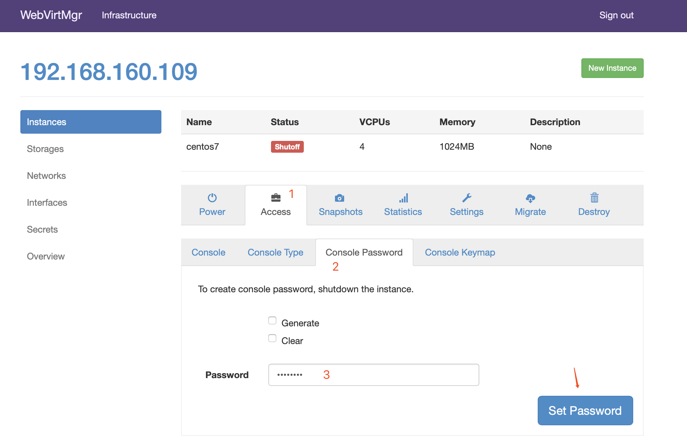687x441 pixels.
Task: Click the Sign out link
Action: 616,15
